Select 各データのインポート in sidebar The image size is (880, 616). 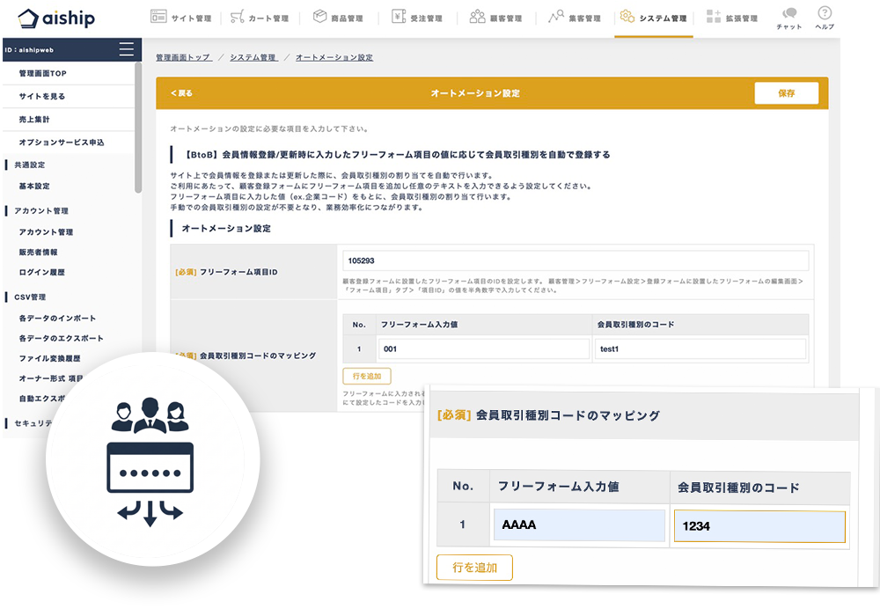(57, 318)
